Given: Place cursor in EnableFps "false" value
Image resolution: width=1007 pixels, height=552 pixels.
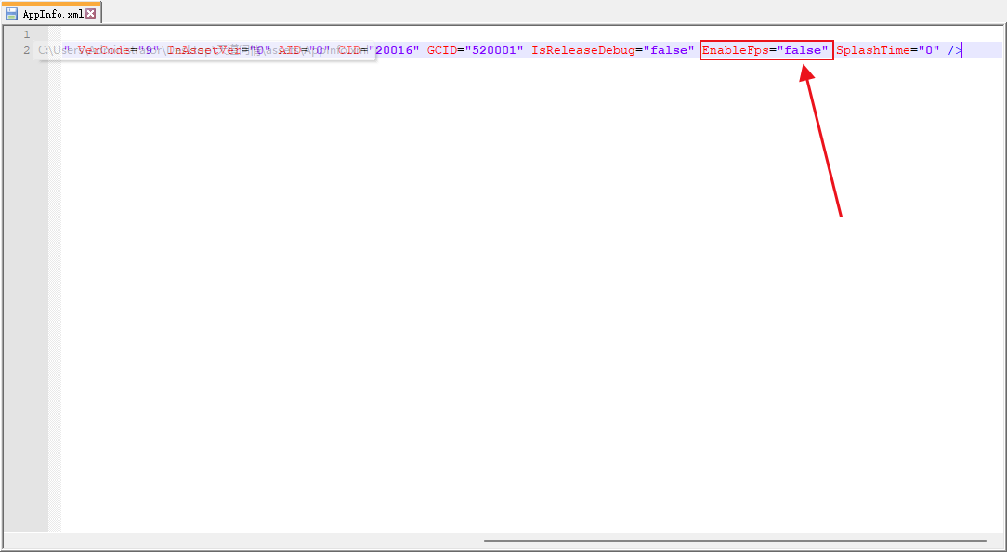Looking at the screenshot, I should click(x=803, y=50).
